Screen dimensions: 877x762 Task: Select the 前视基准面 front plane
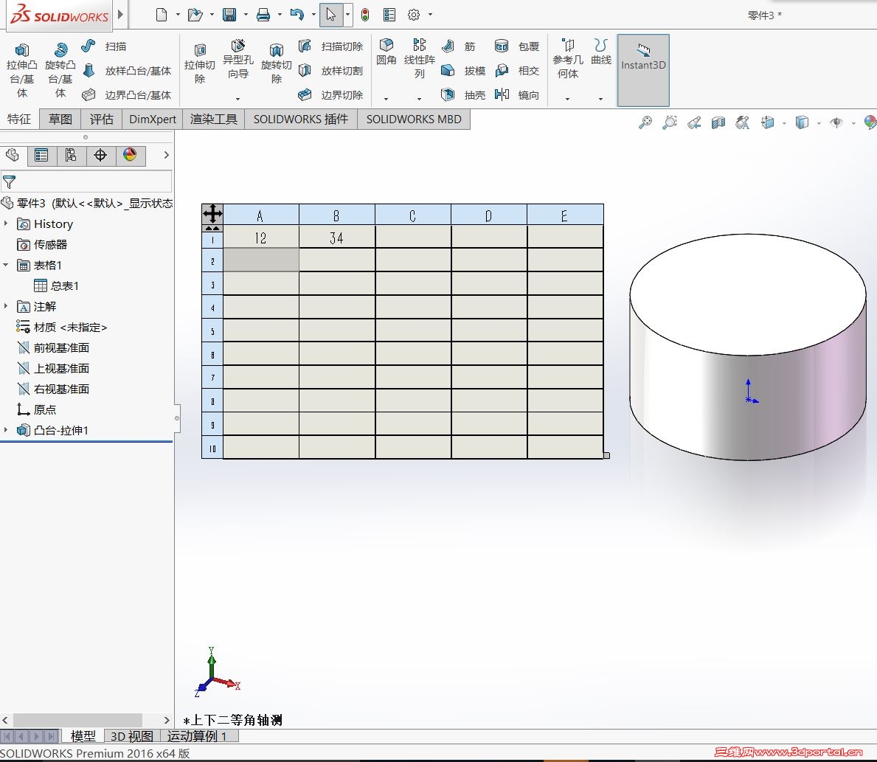[53, 348]
